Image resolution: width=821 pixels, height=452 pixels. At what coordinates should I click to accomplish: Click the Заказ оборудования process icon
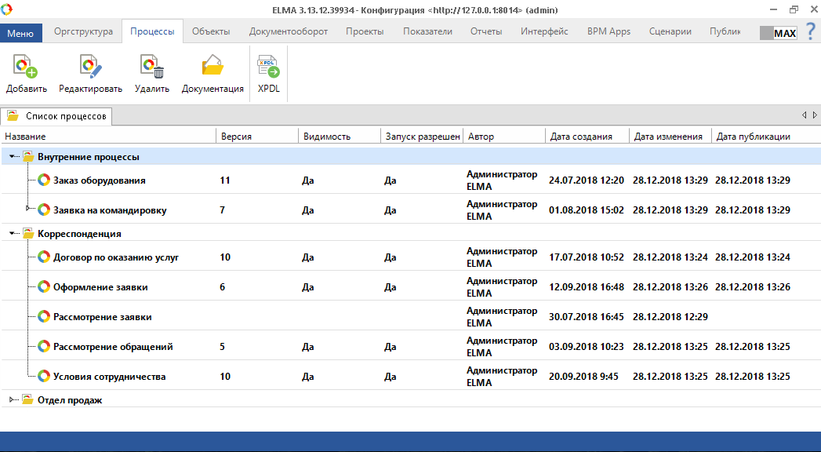pos(44,180)
